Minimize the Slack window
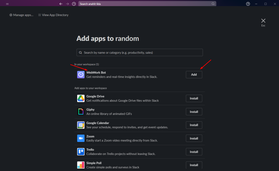 click(256, 4)
